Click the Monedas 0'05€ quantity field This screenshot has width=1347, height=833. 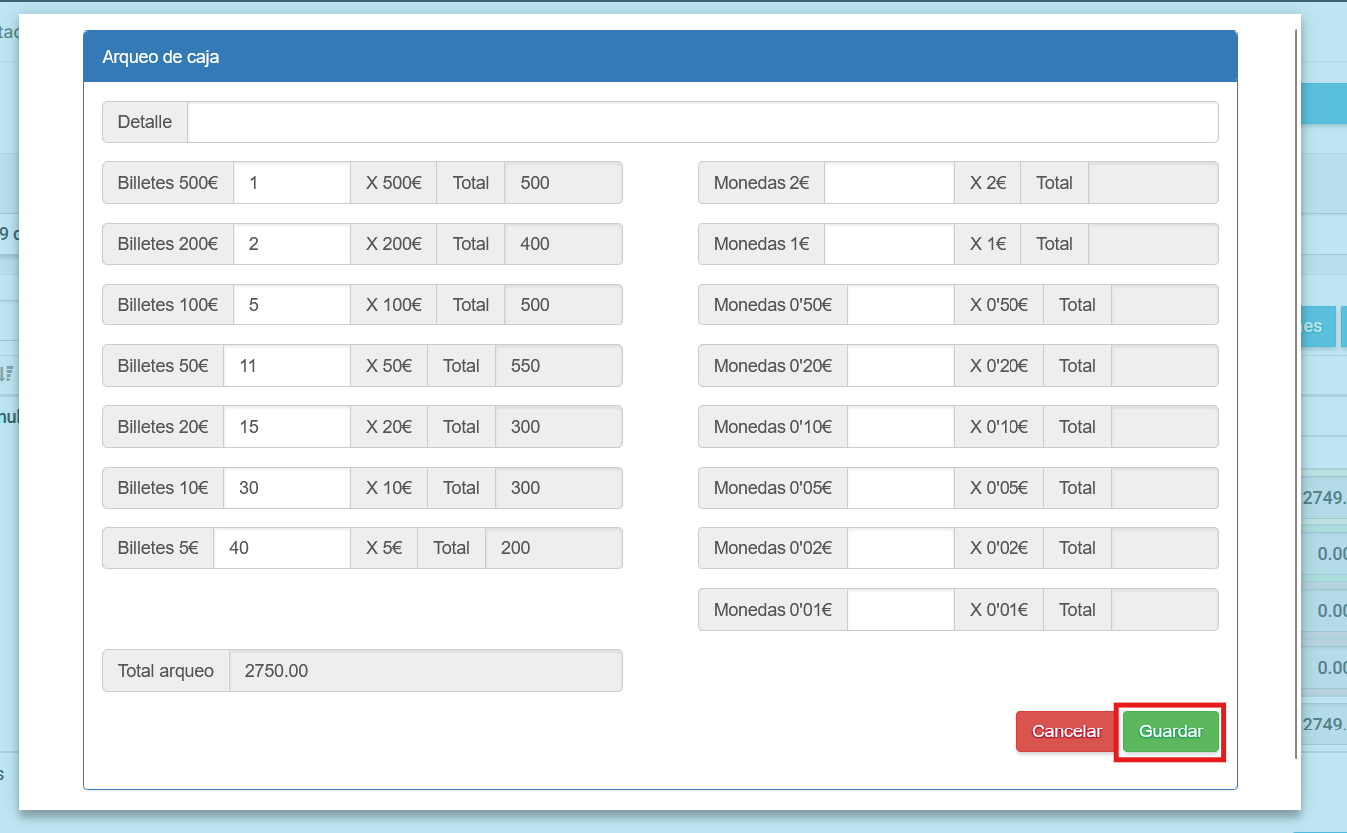point(900,488)
